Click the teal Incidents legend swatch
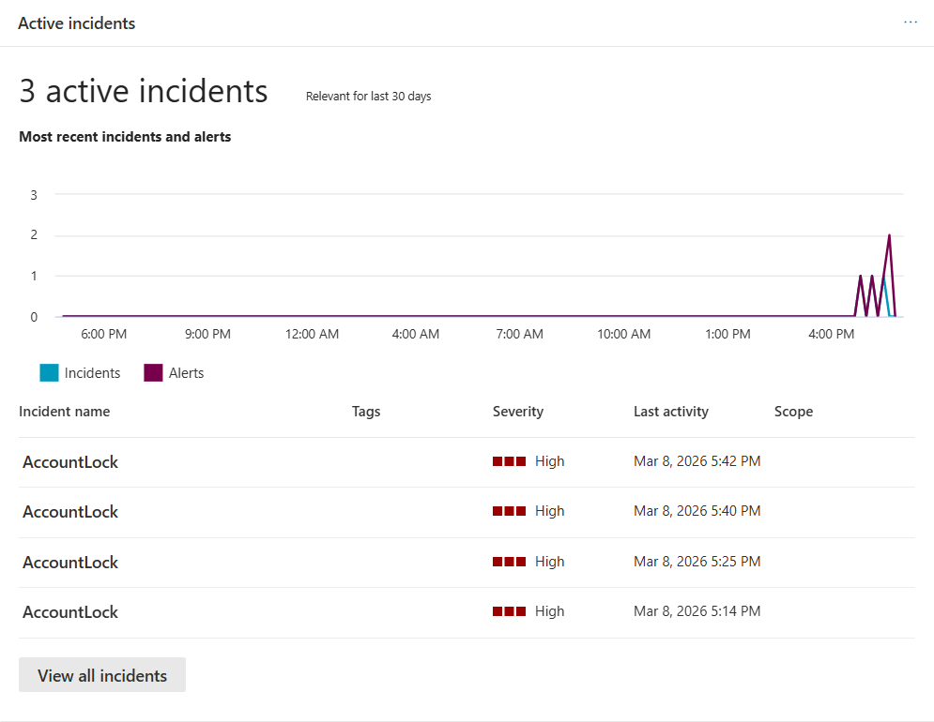 click(49, 373)
